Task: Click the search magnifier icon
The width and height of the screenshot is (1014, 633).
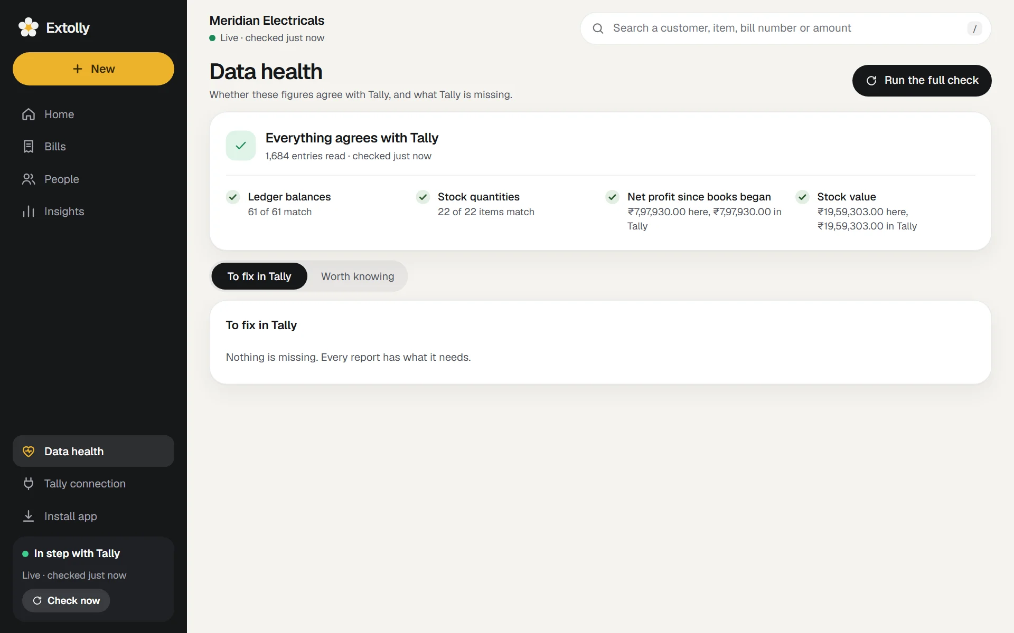Action: tap(598, 28)
